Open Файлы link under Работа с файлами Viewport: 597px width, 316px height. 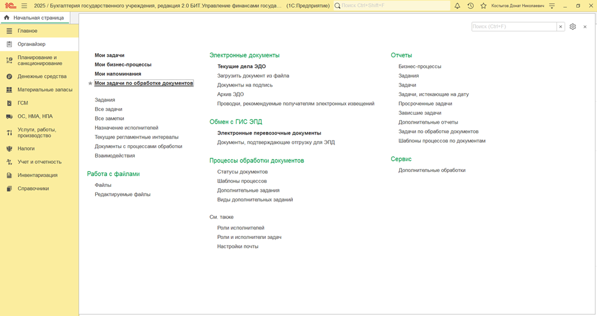click(x=103, y=185)
